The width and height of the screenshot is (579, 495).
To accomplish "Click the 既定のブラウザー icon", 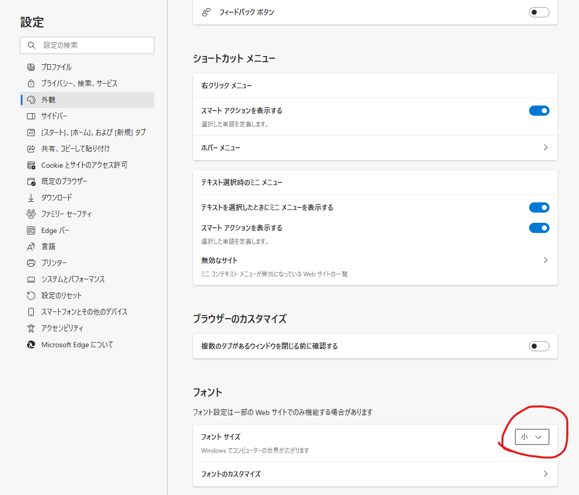I will pos(31,181).
